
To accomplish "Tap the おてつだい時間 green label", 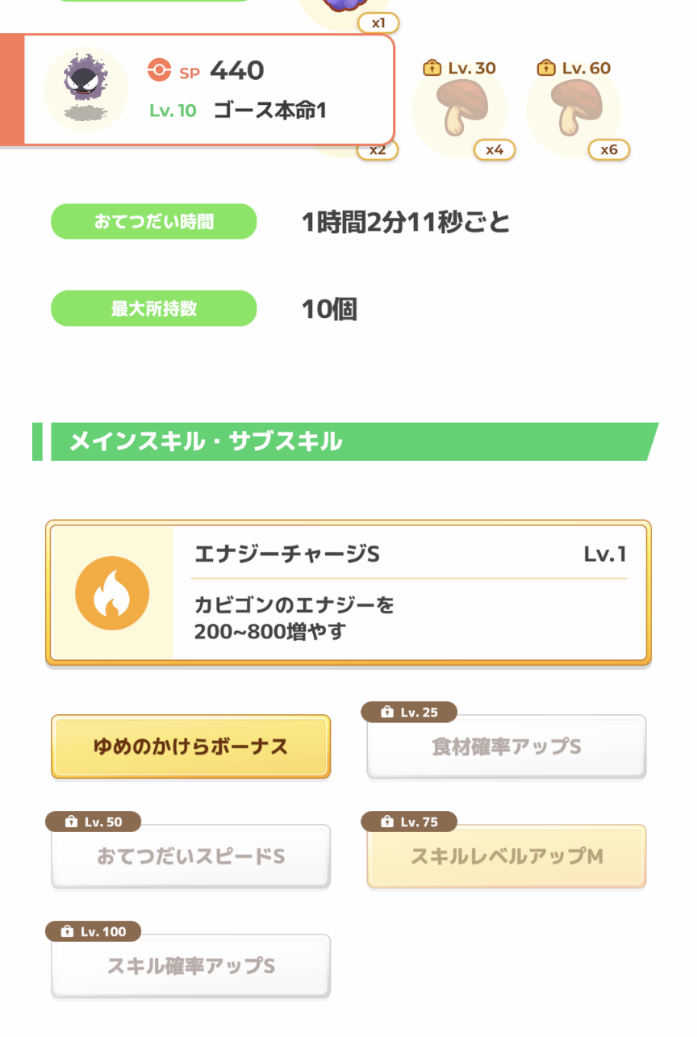I will [154, 222].
